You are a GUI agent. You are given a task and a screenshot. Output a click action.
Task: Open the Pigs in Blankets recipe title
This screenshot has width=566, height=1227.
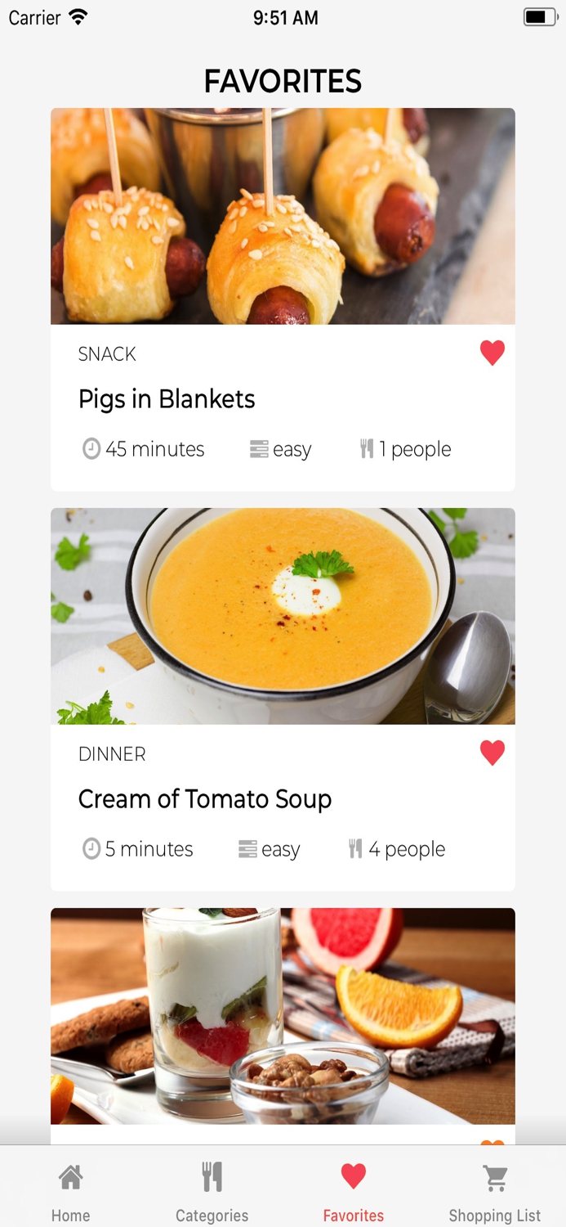[167, 399]
